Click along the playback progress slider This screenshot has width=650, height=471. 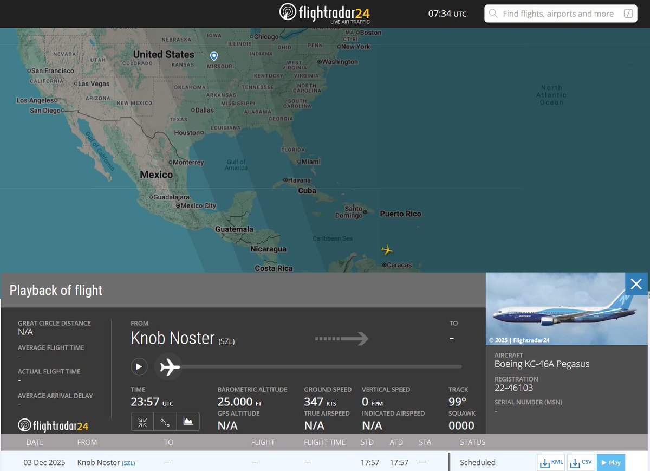325,366
